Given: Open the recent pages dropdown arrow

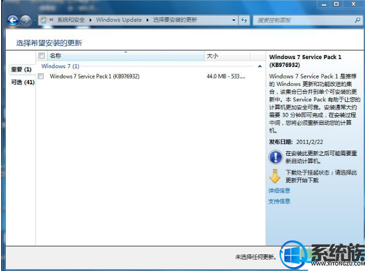Looking at the screenshot, I should coord(34,21).
